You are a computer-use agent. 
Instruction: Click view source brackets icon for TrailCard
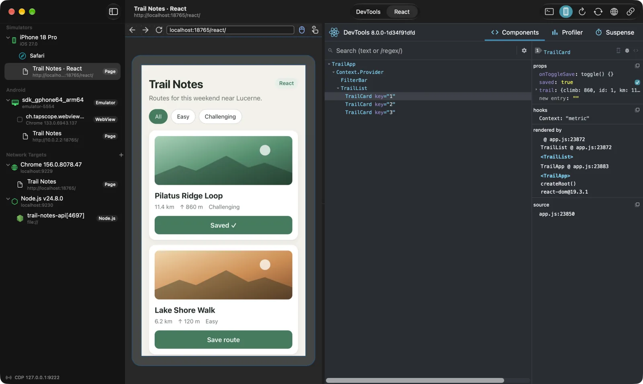click(x=636, y=51)
